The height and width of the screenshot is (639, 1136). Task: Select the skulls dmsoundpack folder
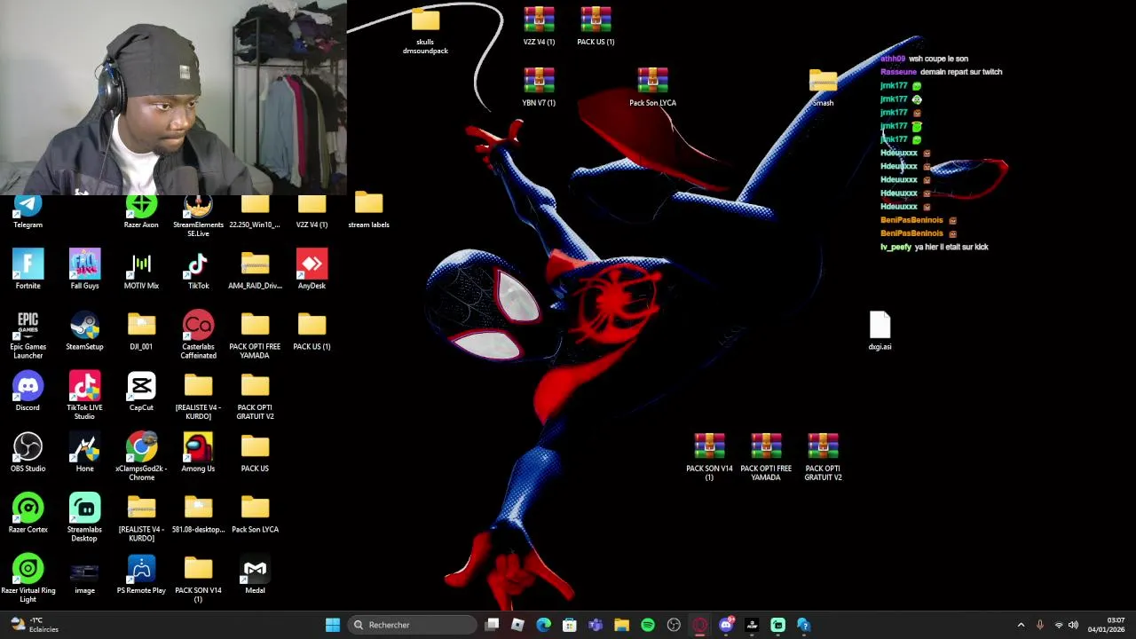[x=425, y=30]
